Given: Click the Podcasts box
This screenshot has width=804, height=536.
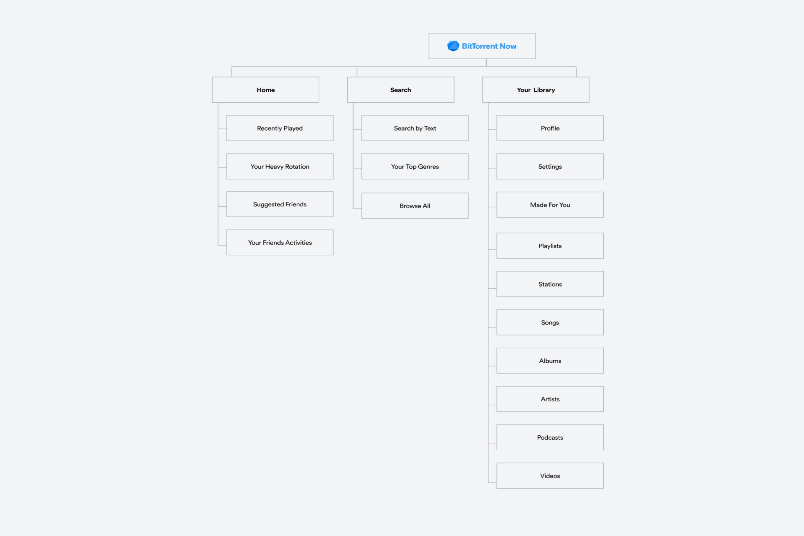Looking at the screenshot, I should click(550, 437).
